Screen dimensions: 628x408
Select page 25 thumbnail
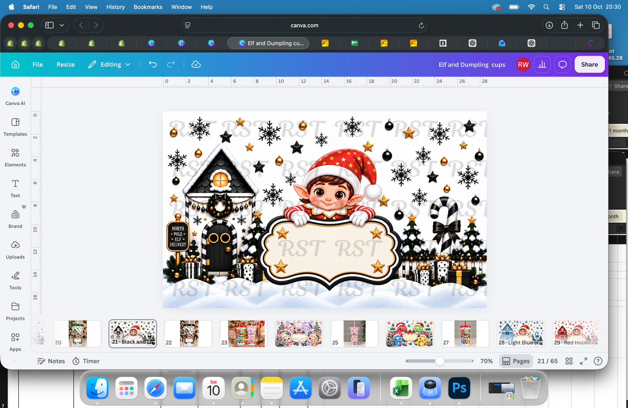pos(354,334)
